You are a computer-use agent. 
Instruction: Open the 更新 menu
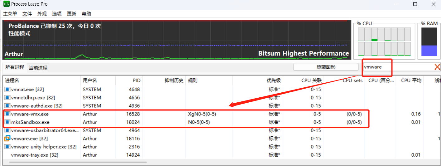coord(71,14)
